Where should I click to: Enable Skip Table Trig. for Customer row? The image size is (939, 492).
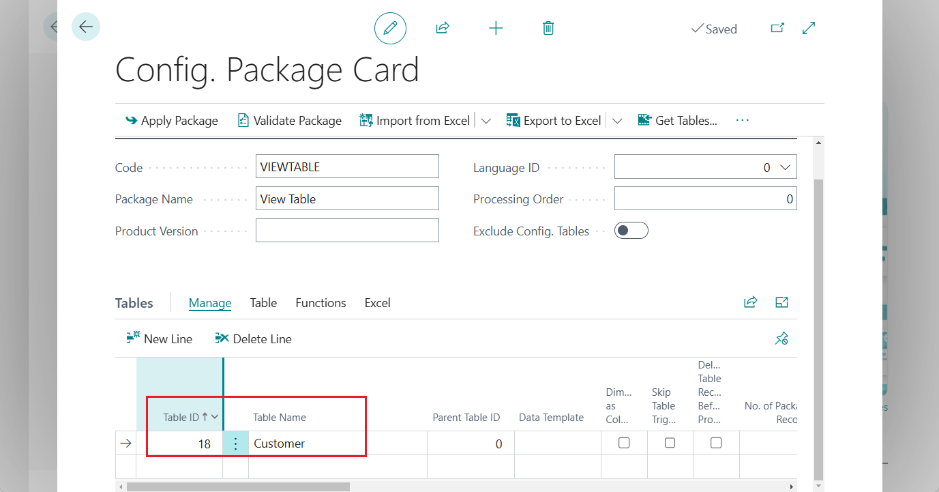pyautogui.click(x=670, y=442)
